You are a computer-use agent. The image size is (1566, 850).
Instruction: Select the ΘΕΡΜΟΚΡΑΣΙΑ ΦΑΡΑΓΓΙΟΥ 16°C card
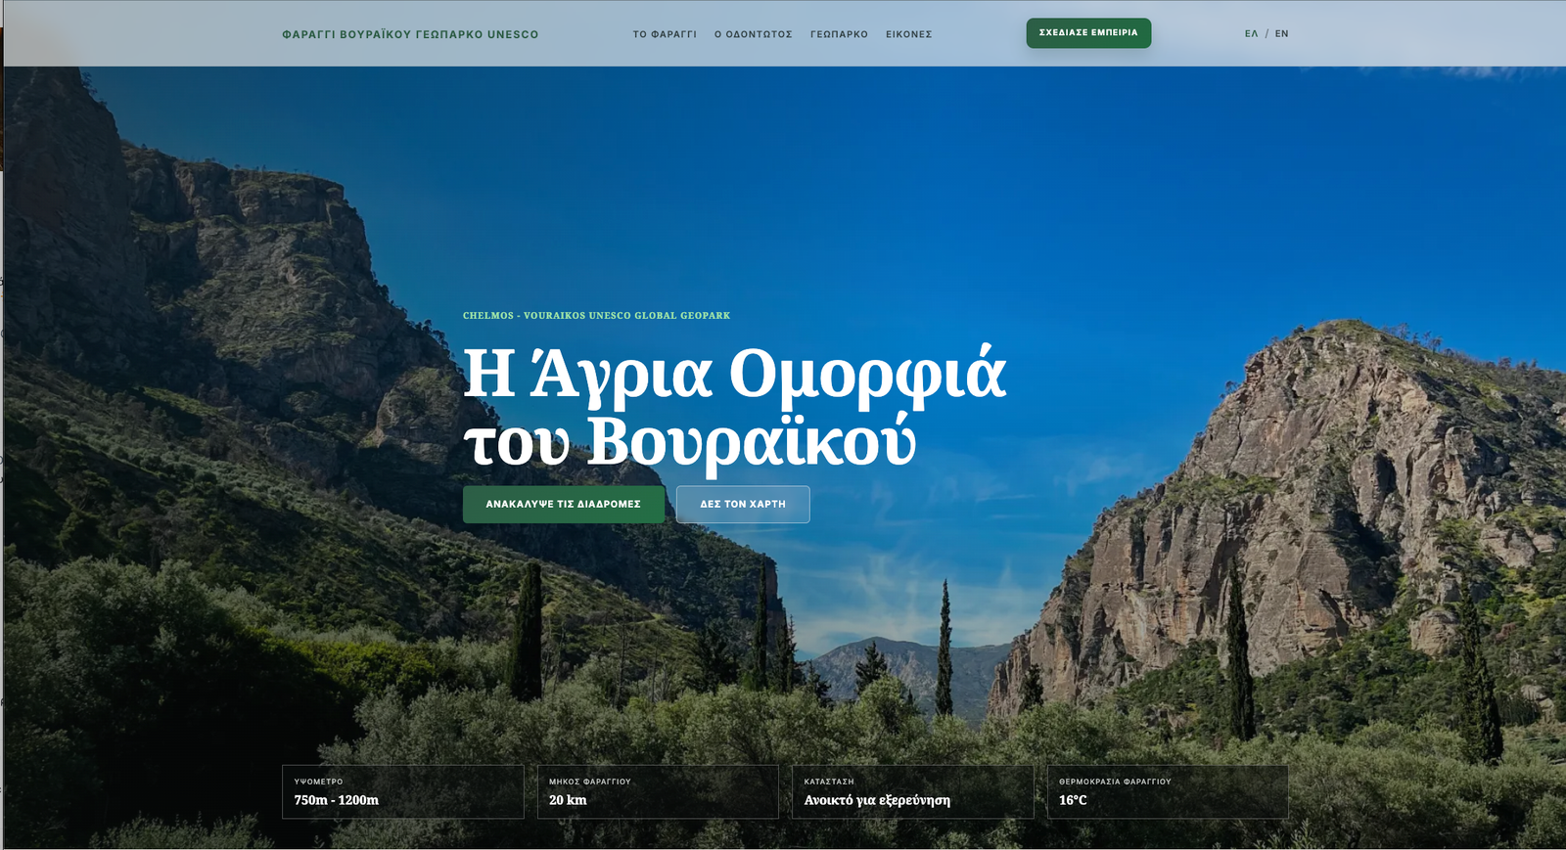tap(1168, 791)
